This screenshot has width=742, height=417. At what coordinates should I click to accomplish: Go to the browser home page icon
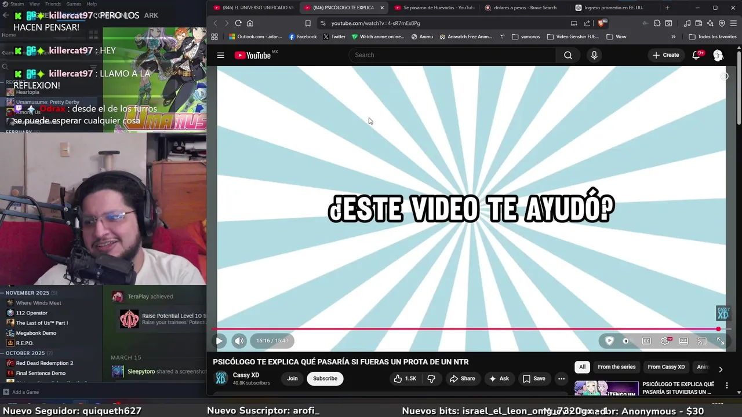pyautogui.click(x=250, y=23)
